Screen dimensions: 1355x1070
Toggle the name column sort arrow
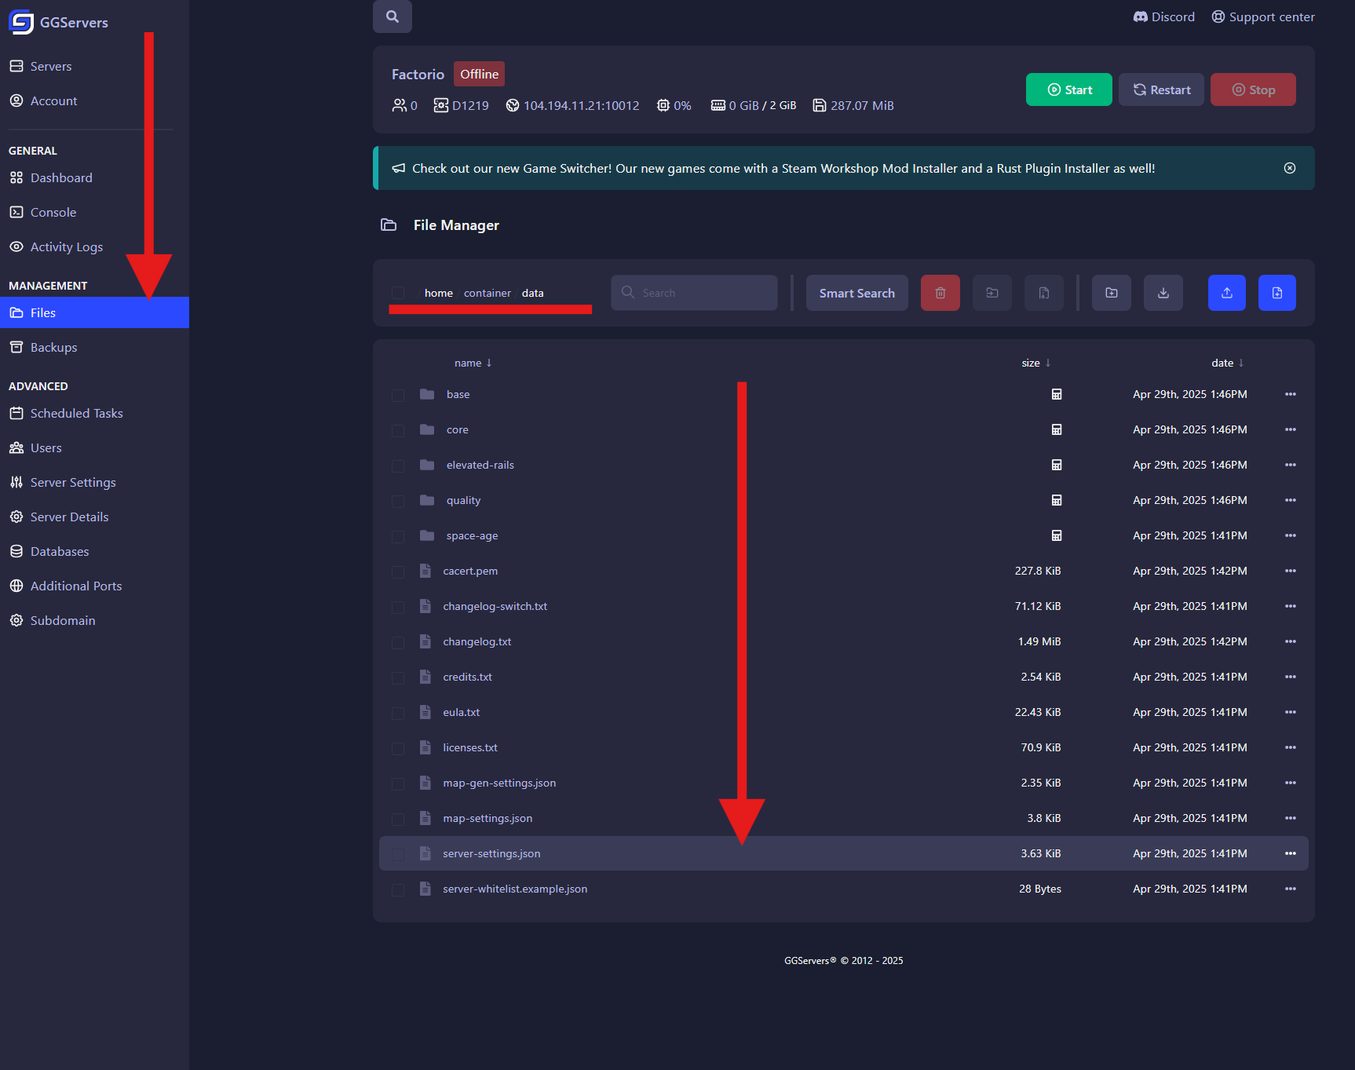point(488,363)
